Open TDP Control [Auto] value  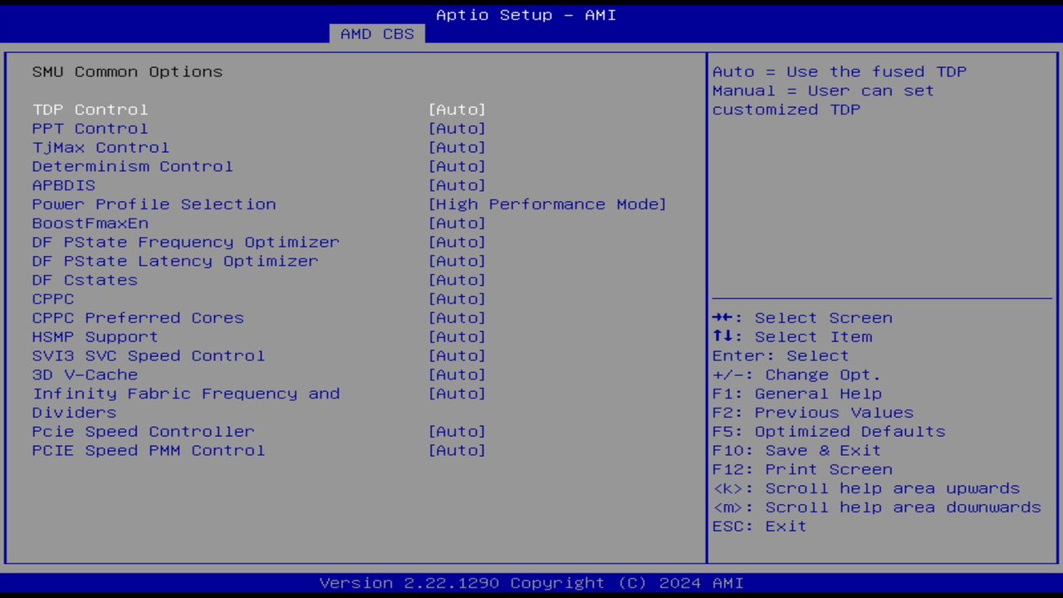click(457, 110)
